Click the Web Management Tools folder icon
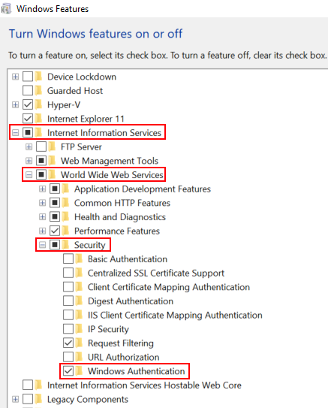The height and width of the screenshot is (408, 328). click(x=53, y=161)
